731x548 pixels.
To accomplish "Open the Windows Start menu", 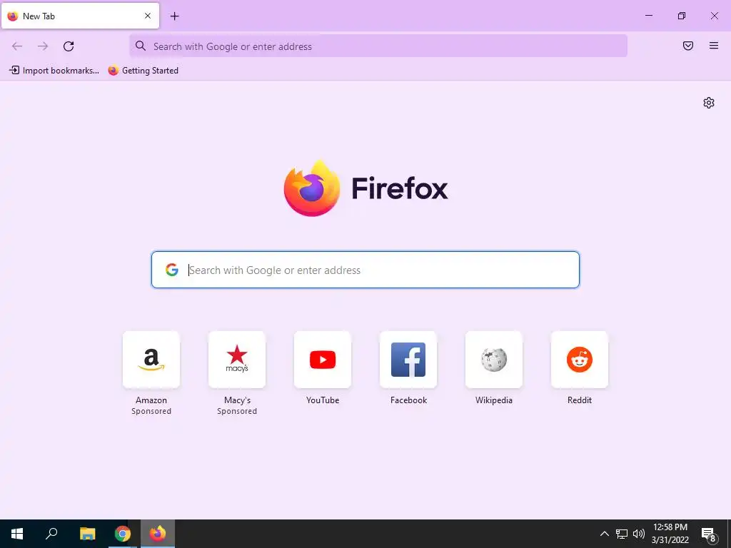I will point(17,534).
